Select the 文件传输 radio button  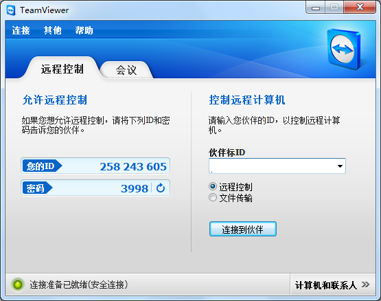point(213,197)
